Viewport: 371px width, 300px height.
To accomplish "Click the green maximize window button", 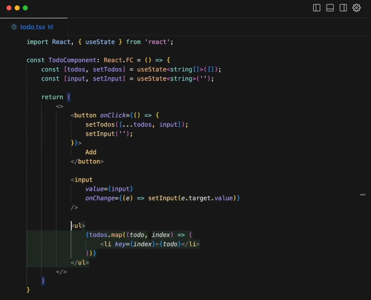I will point(25,8).
